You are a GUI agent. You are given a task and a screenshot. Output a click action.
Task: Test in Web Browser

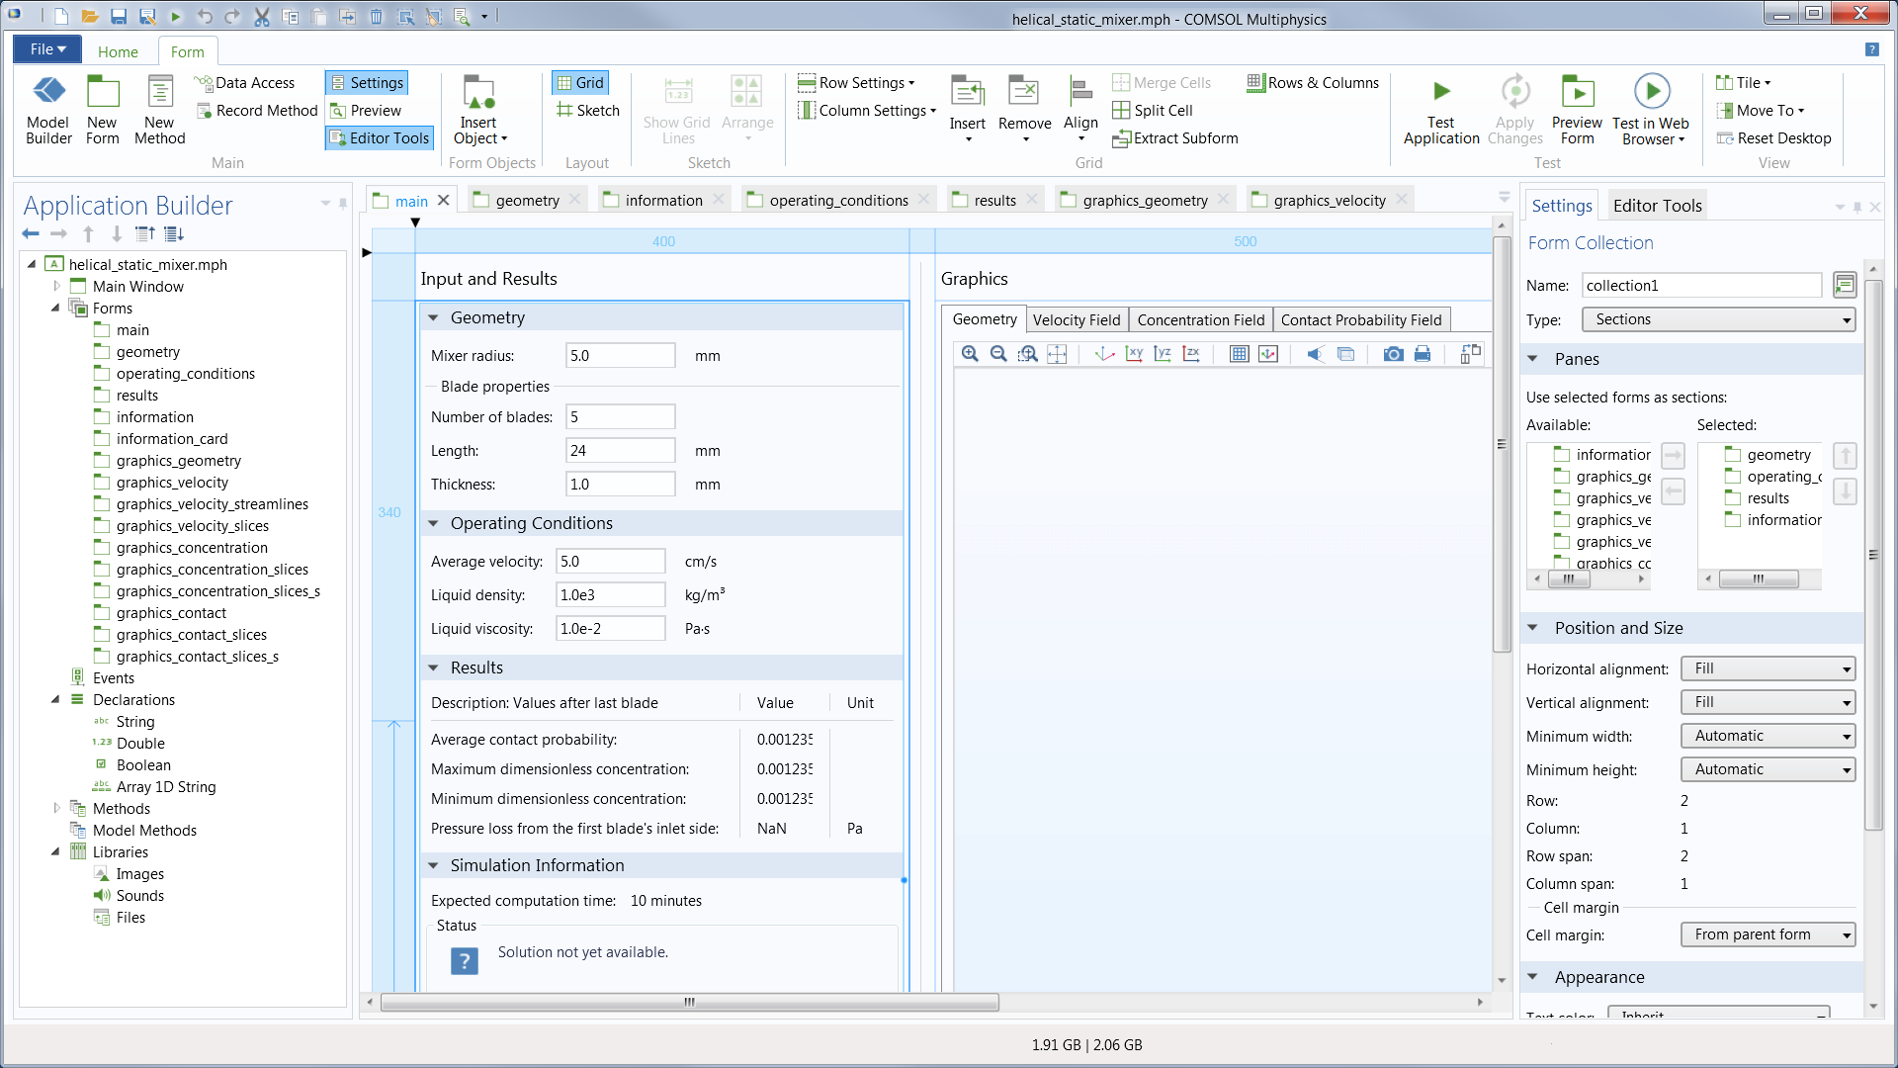[x=1651, y=109]
